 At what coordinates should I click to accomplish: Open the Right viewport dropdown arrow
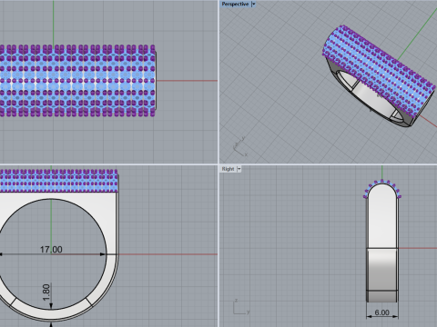coord(239,169)
